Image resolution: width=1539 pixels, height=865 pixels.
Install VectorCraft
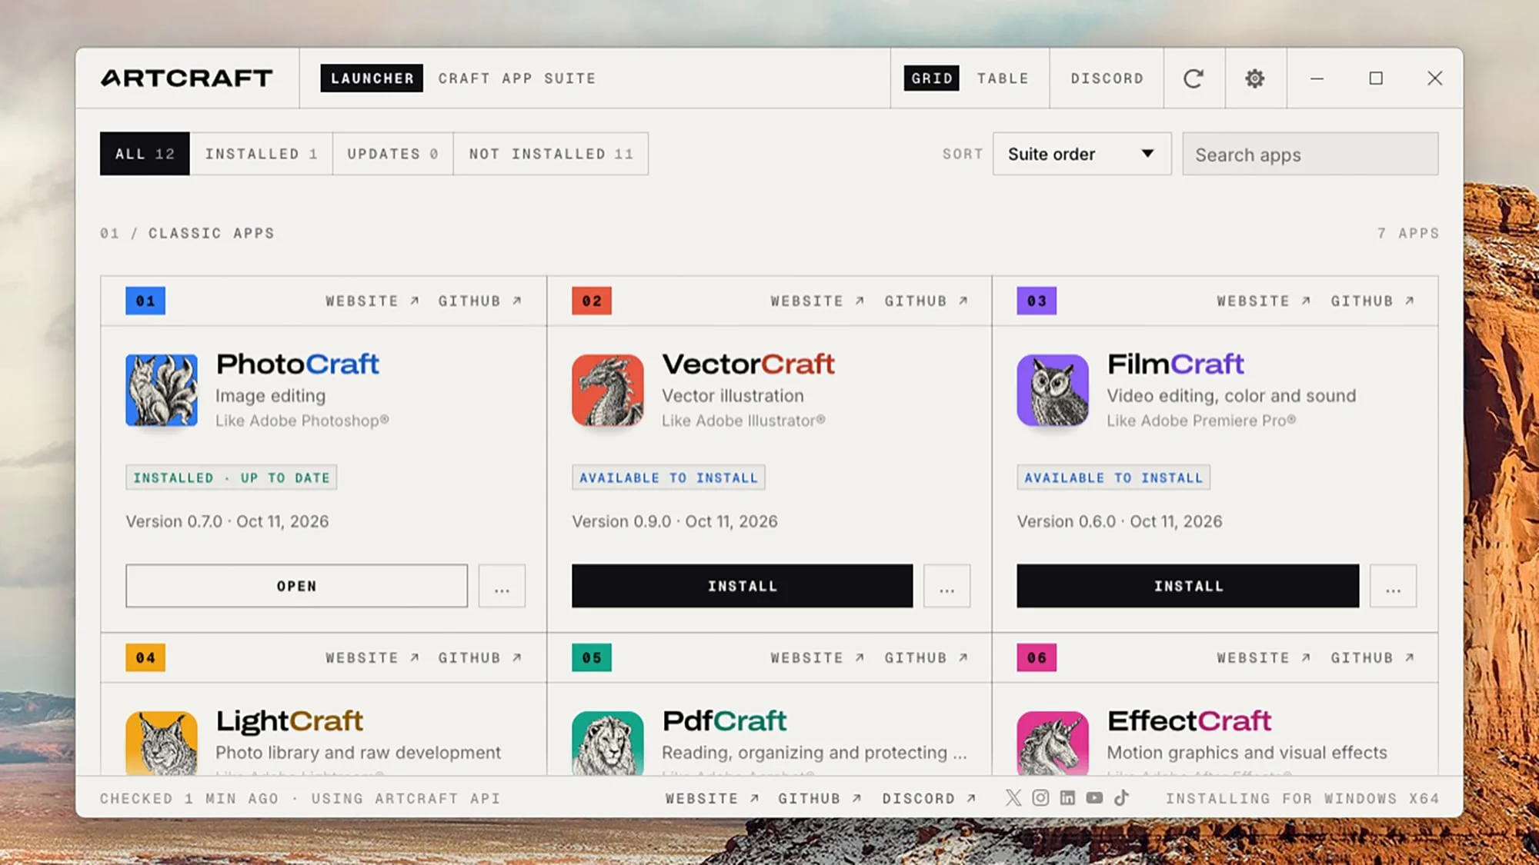coord(742,586)
